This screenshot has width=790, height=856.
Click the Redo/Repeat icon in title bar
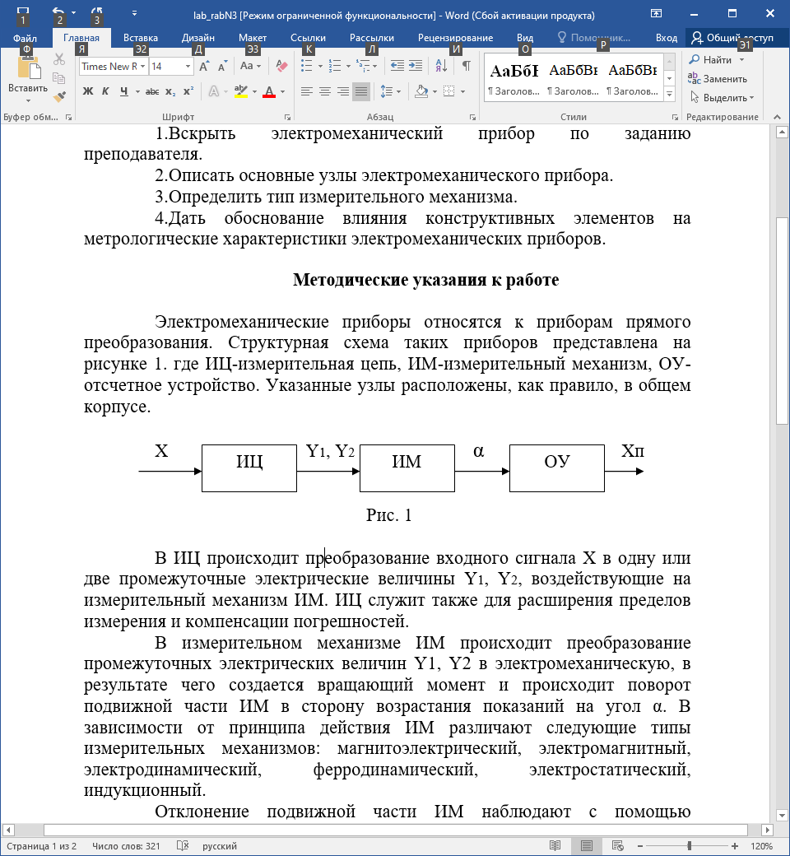[96, 13]
